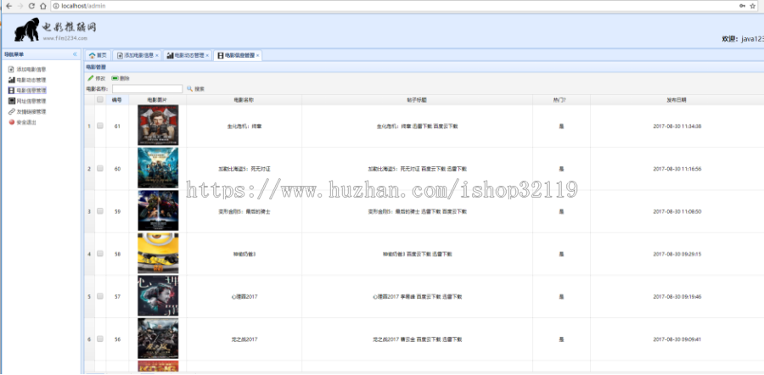764x375 pixels.
Task: Click the date cell 2017-08-30 11:08:50
Action: coord(677,211)
